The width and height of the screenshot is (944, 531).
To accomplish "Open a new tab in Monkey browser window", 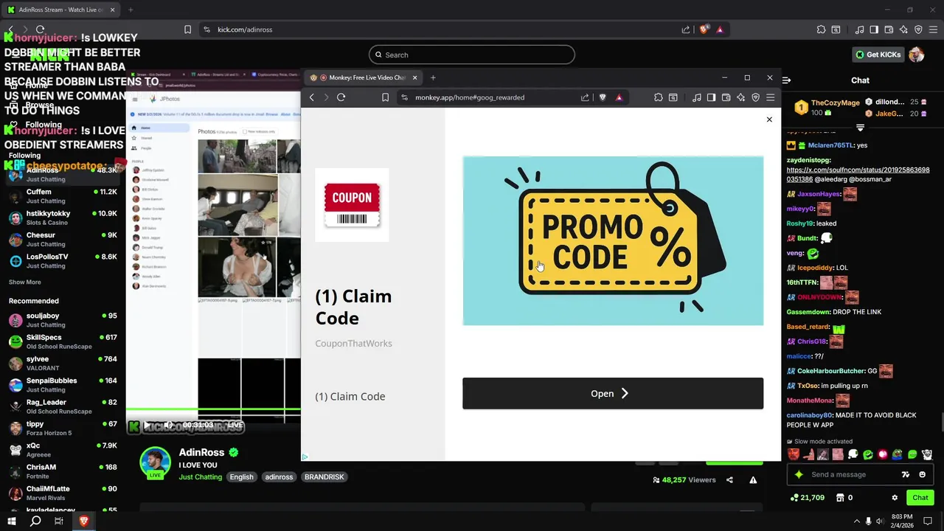I will click(x=433, y=77).
